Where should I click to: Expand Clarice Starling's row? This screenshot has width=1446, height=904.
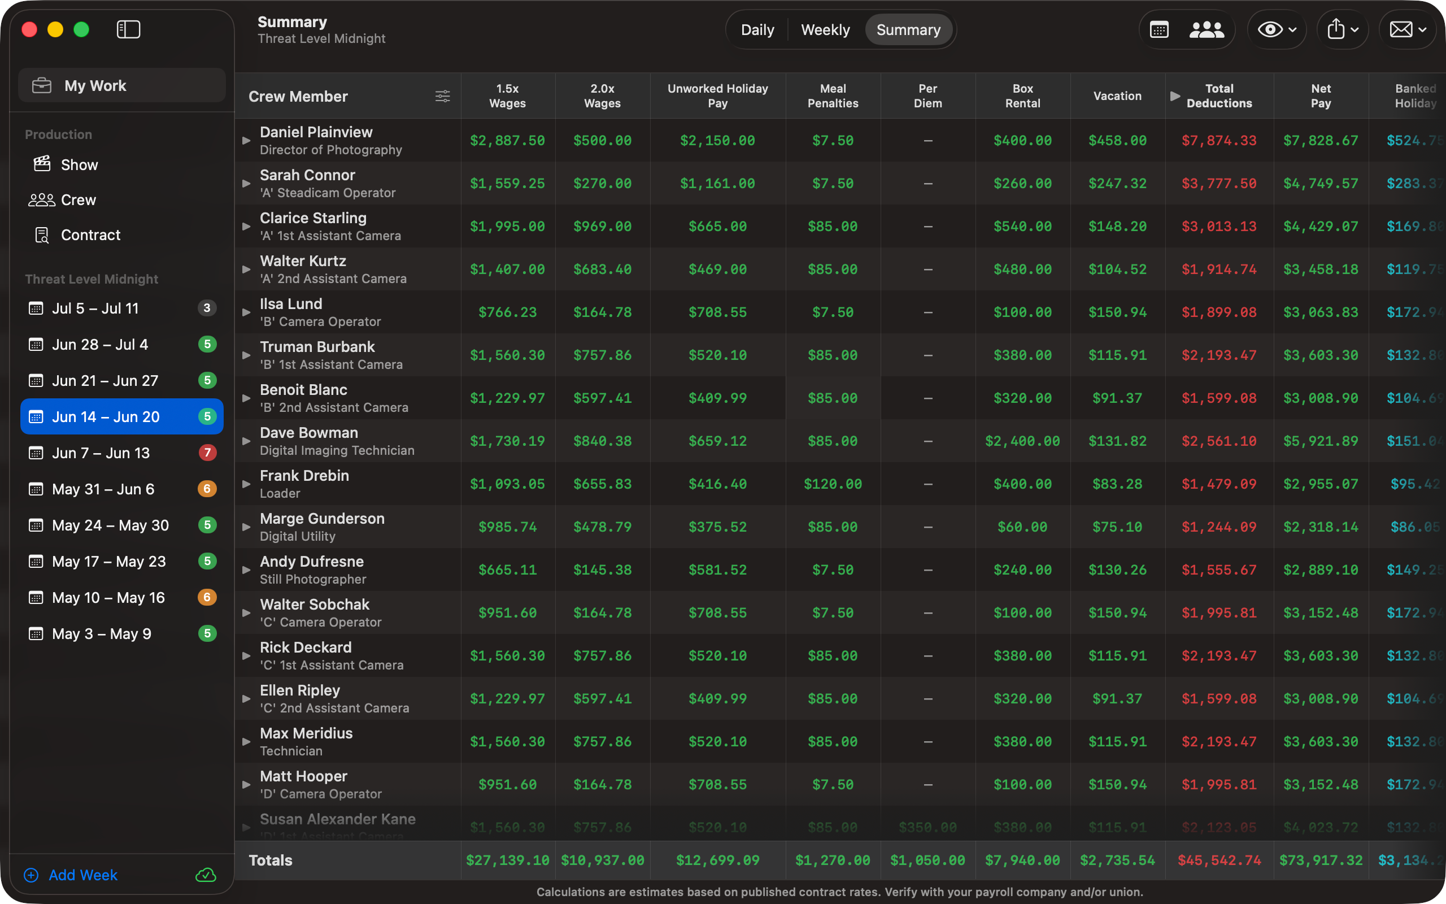coord(246,227)
